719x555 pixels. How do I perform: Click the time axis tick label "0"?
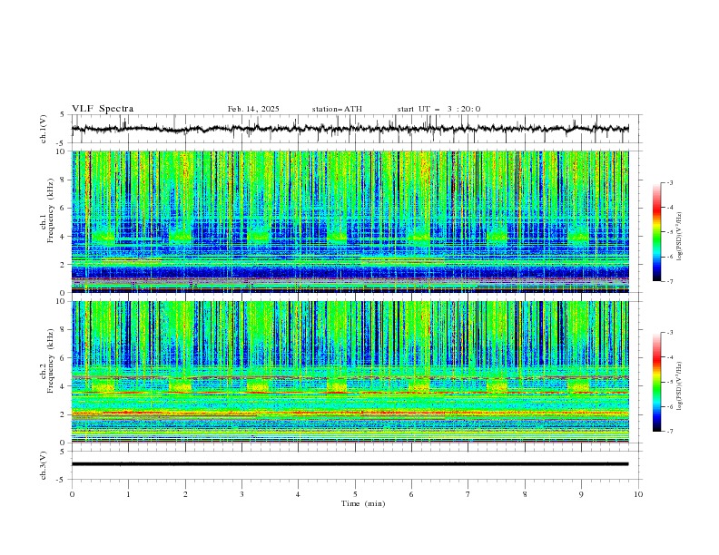pyautogui.click(x=72, y=494)
